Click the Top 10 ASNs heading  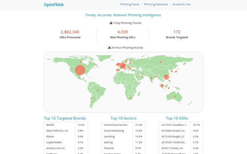tap(177, 118)
